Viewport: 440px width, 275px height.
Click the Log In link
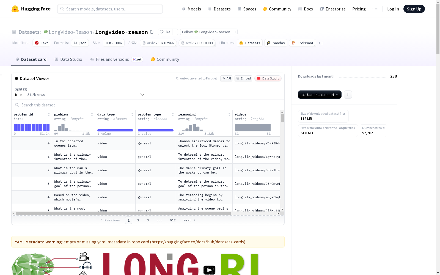point(393,9)
